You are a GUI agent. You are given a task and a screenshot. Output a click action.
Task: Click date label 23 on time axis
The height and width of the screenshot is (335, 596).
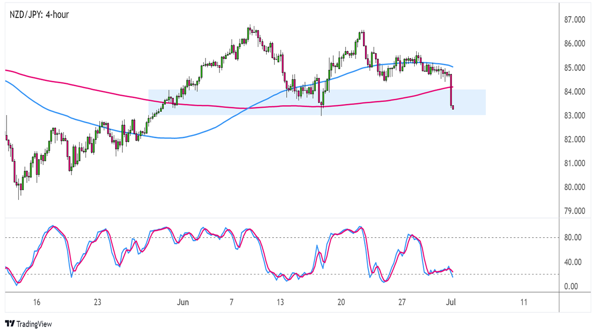coord(97,302)
